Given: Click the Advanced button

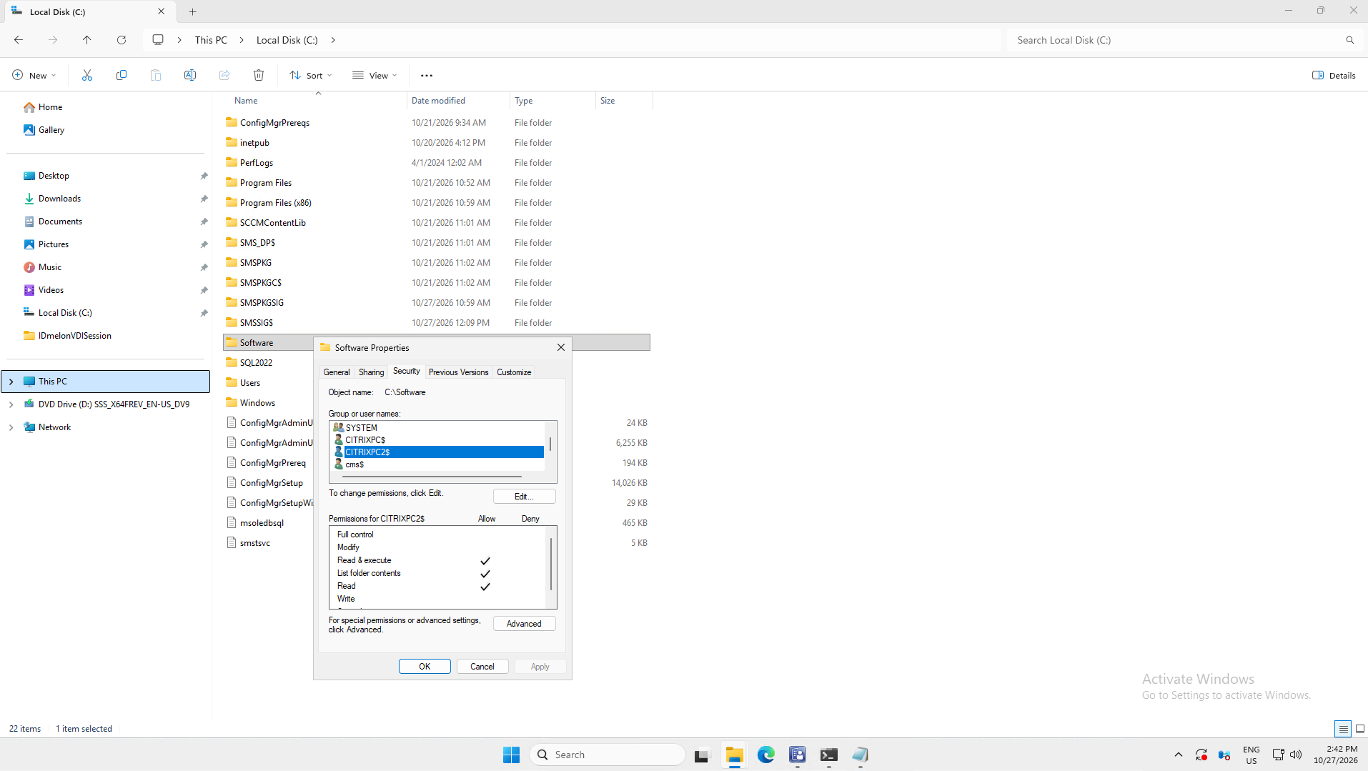Looking at the screenshot, I should (x=524, y=624).
